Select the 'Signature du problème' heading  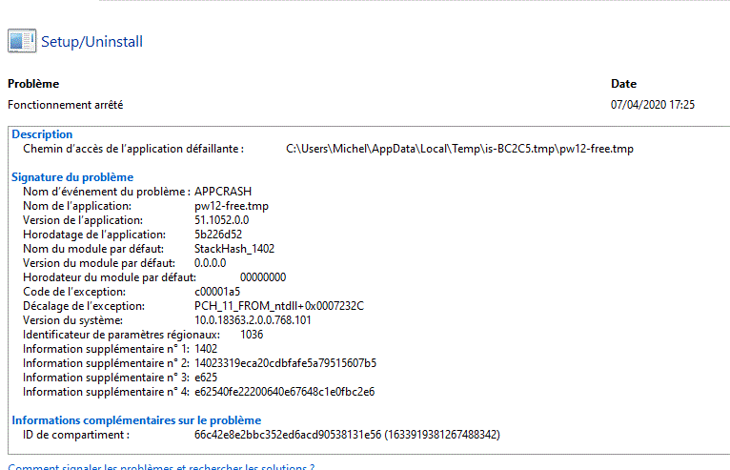pos(72,177)
